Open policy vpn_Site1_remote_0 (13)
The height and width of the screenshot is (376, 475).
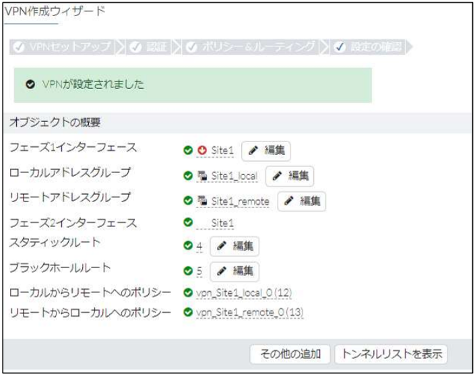[249, 313]
